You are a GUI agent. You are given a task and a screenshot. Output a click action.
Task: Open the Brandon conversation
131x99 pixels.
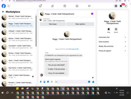[18, 84]
